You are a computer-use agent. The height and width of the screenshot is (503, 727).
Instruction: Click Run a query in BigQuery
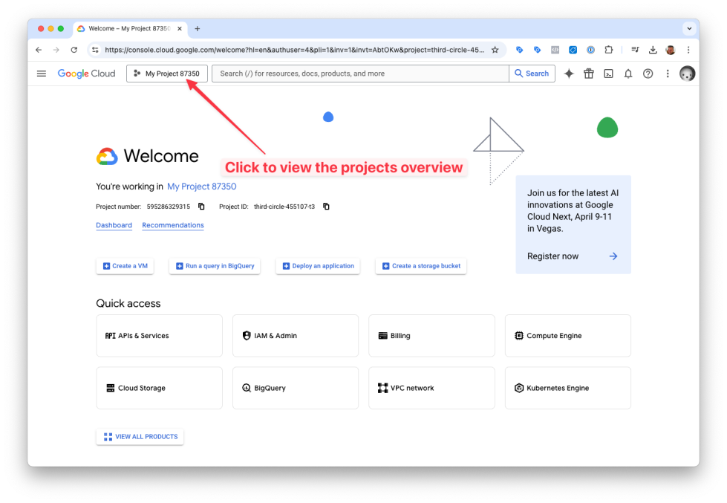point(215,266)
